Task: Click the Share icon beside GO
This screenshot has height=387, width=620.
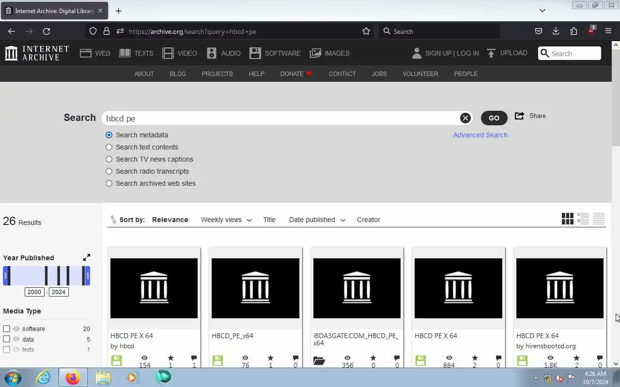Action: (x=520, y=116)
